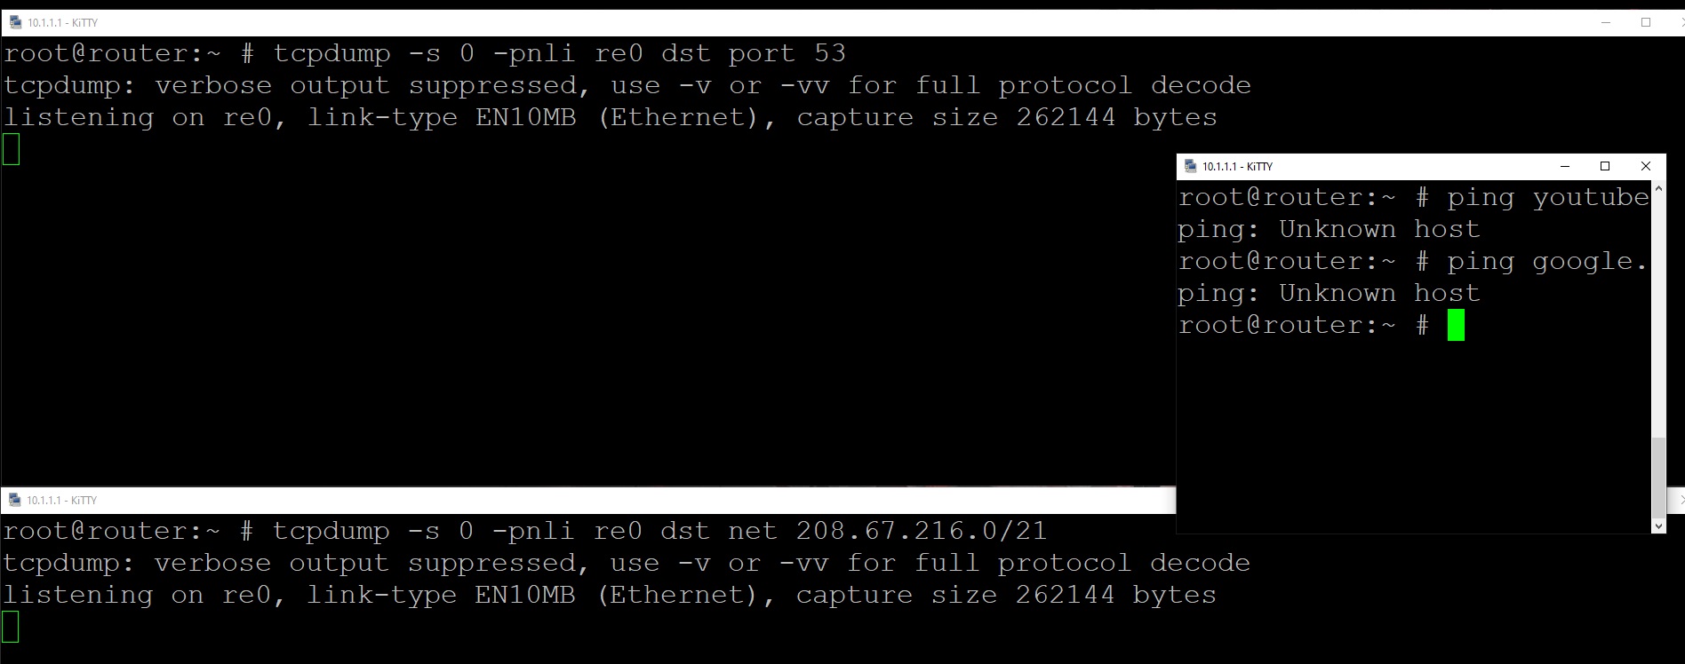Minimize the ping terminal window
The height and width of the screenshot is (664, 1685).
pos(1565,166)
